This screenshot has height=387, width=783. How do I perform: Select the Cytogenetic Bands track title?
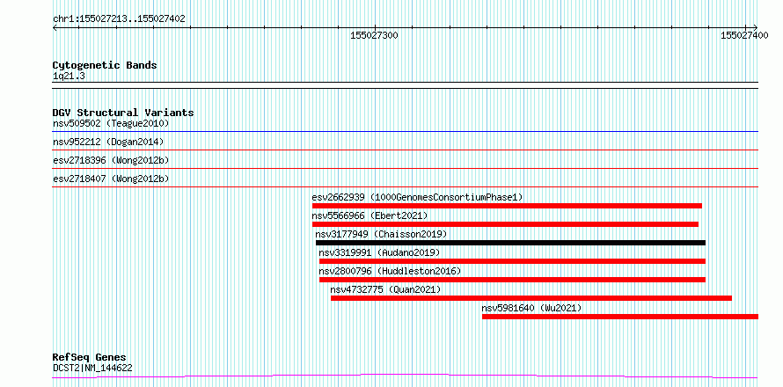(x=105, y=65)
